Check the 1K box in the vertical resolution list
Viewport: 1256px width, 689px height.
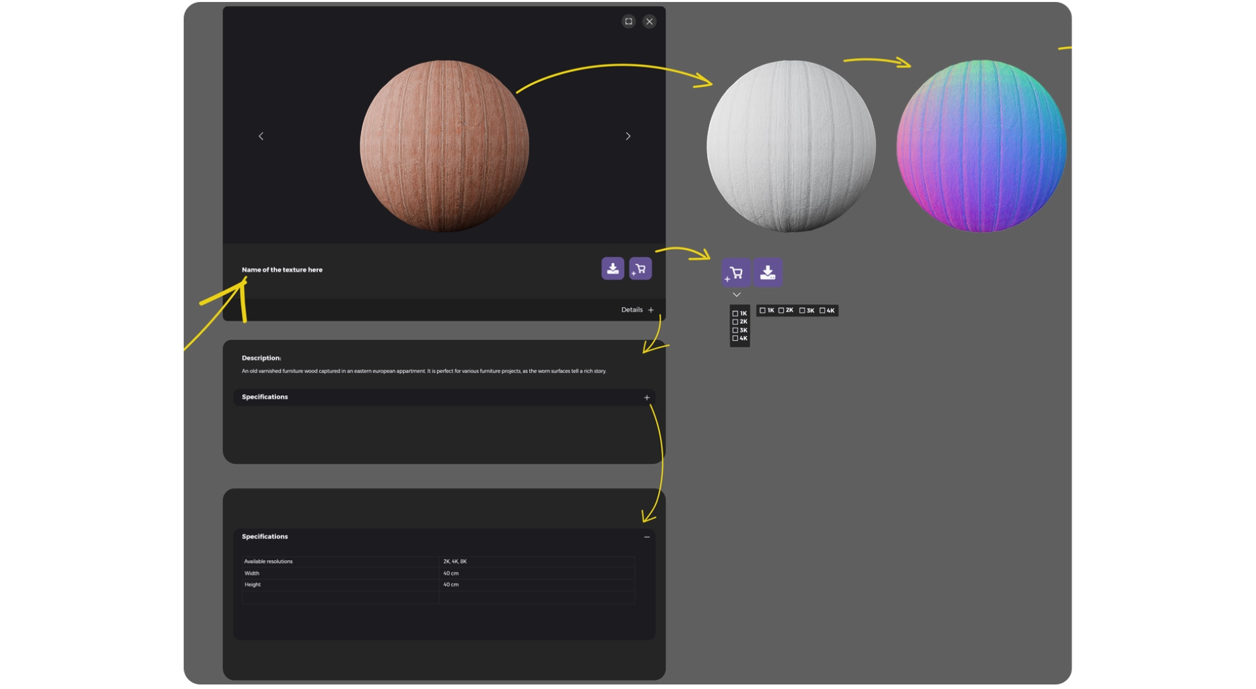click(x=735, y=313)
